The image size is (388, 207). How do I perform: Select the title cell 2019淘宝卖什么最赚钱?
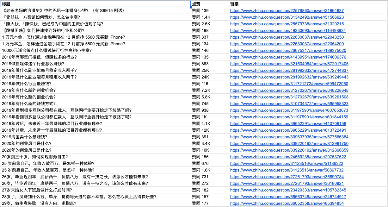tap(96, 137)
